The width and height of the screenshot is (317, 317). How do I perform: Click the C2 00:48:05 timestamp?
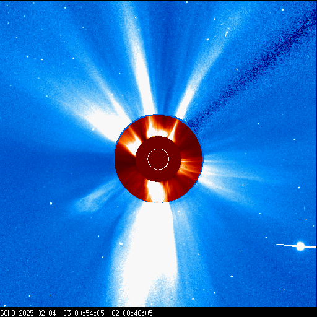point(132,313)
